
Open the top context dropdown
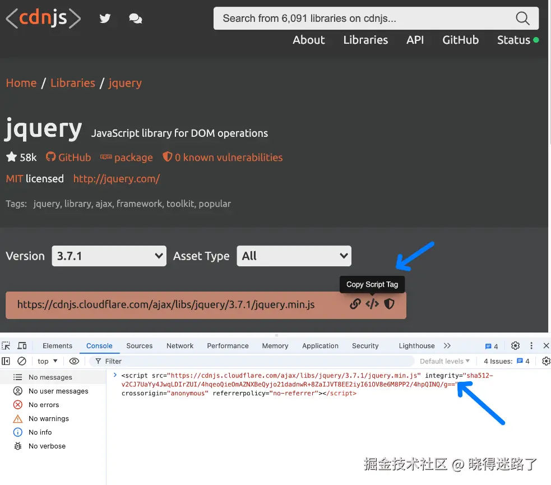click(48, 361)
